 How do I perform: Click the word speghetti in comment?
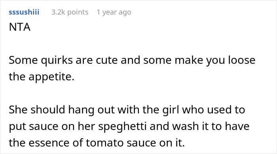coord(122,126)
